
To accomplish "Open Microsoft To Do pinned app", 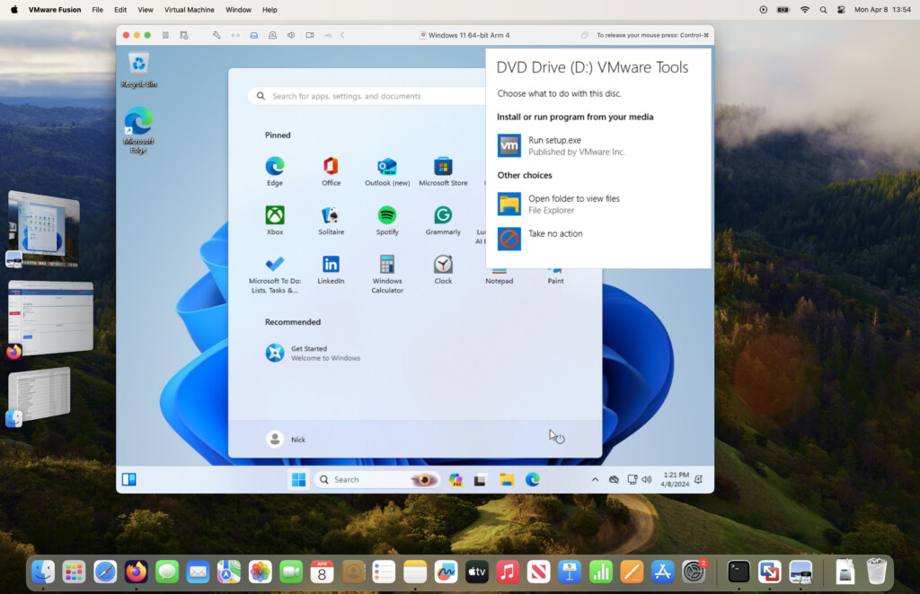I will coord(275,275).
